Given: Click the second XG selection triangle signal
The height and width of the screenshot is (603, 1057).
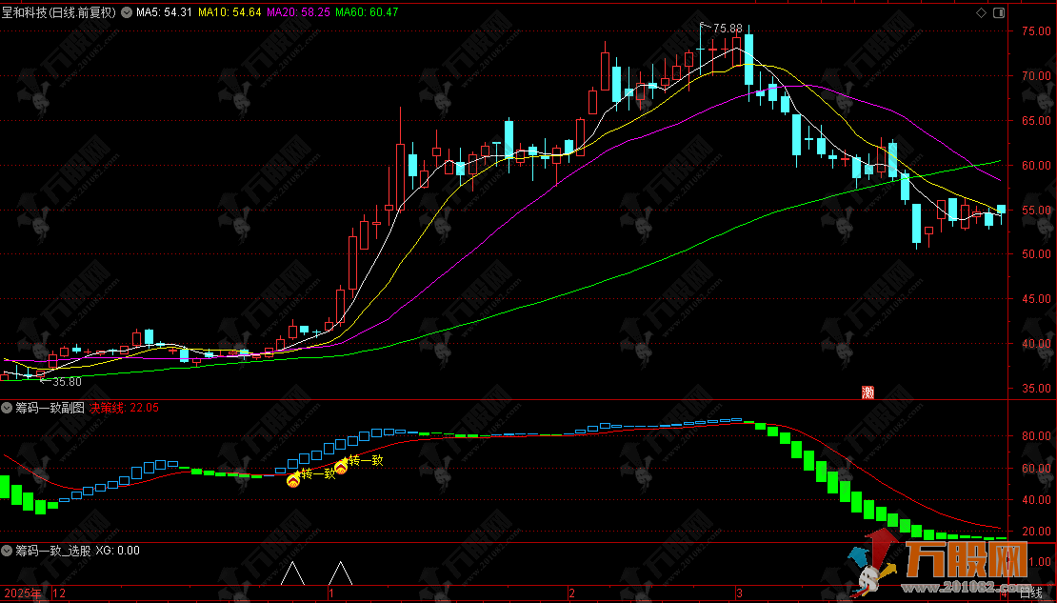Looking at the screenshot, I should [341, 573].
